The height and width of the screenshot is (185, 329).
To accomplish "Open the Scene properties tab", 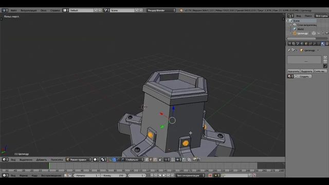I will [x=298, y=44].
